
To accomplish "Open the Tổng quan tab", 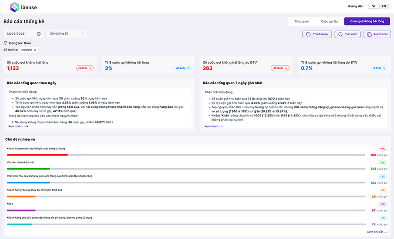I will pos(302,21).
